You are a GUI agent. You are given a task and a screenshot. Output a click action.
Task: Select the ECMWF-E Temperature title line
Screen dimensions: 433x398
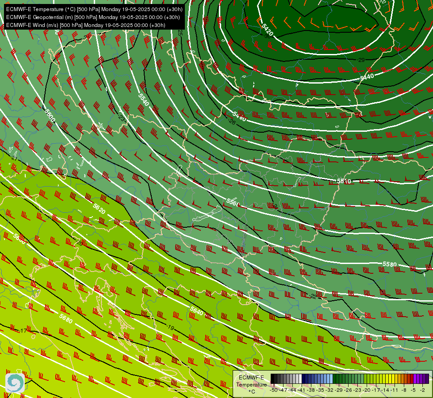tap(94, 9)
